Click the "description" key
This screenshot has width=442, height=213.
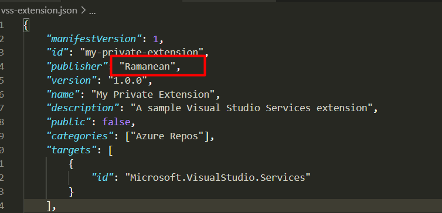(x=83, y=108)
